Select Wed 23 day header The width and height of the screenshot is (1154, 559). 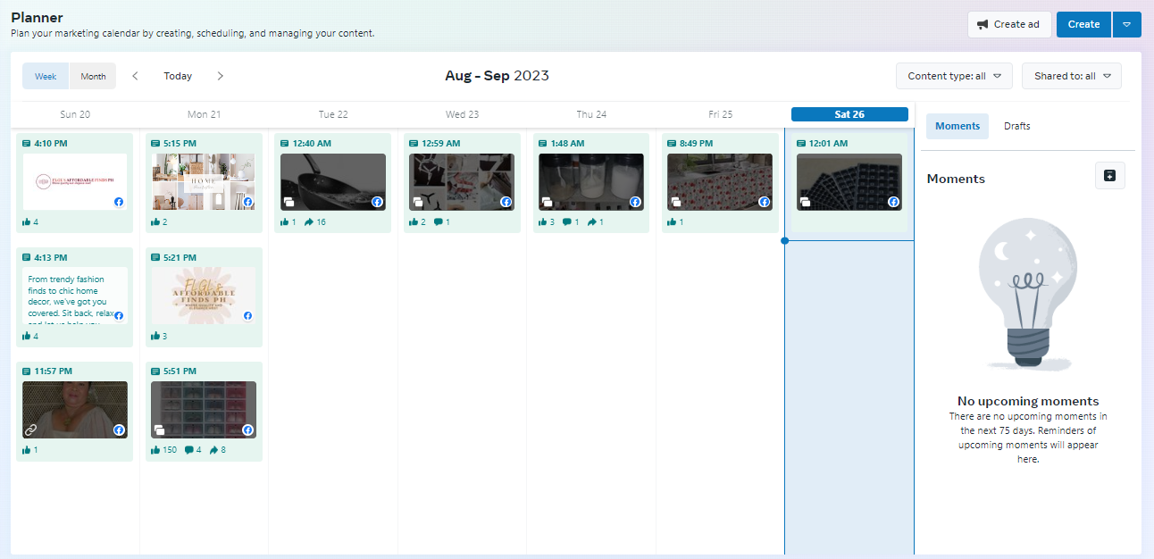point(462,114)
